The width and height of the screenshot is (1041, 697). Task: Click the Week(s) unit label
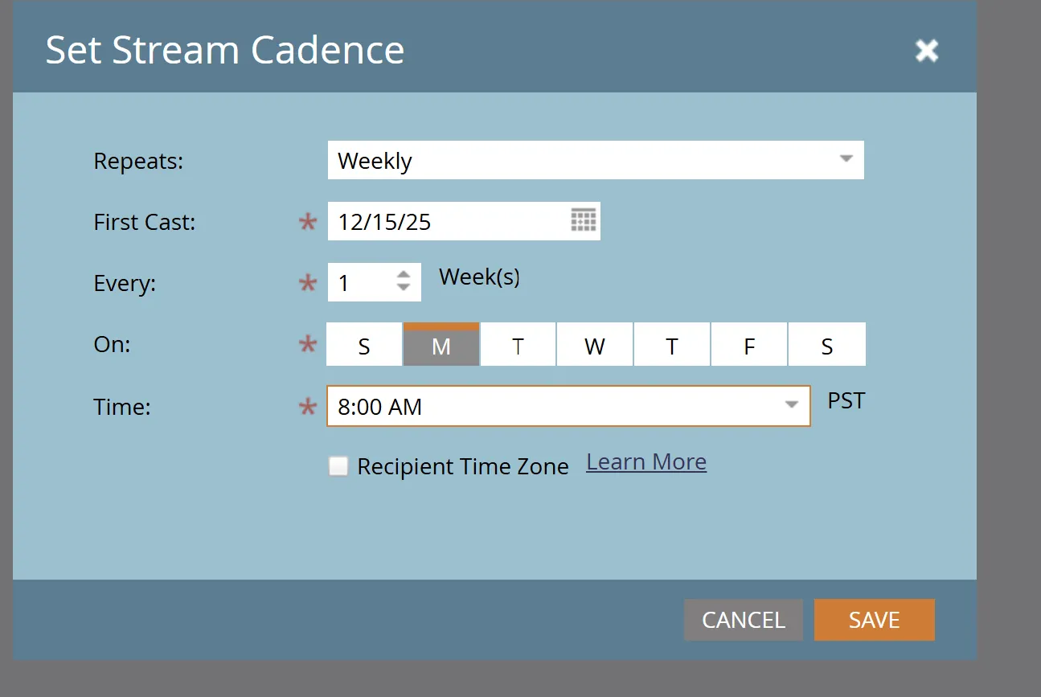point(479,277)
